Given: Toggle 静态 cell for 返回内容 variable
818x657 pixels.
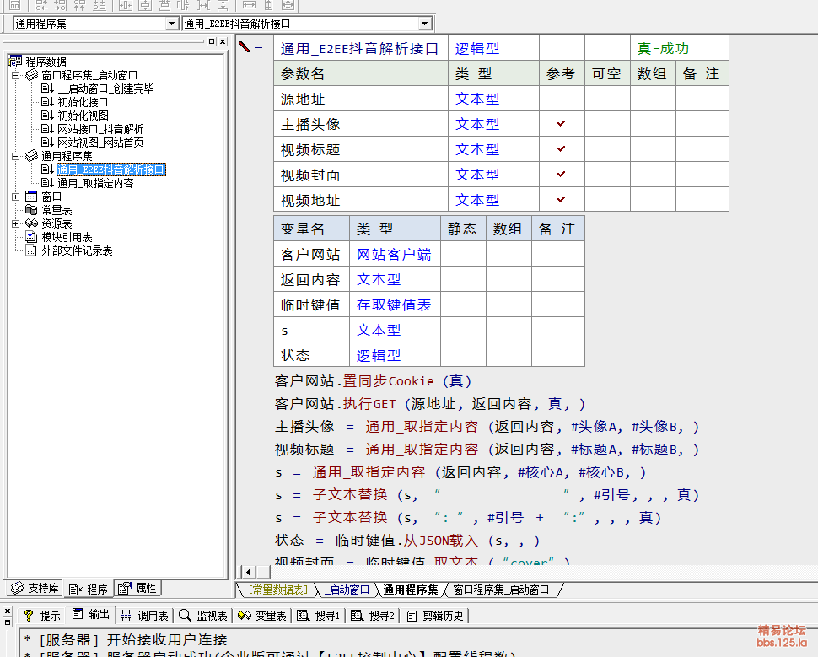Looking at the screenshot, I should pyautogui.click(x=463, y=279).
